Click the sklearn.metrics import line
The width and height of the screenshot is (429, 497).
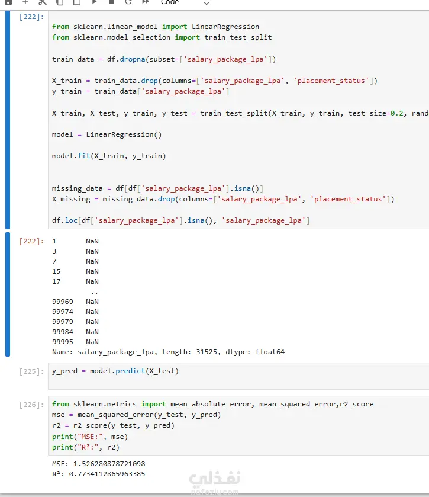(213, 404)
